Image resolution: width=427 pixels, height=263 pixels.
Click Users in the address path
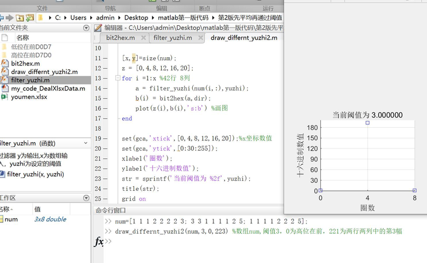[x=78, y=18]
